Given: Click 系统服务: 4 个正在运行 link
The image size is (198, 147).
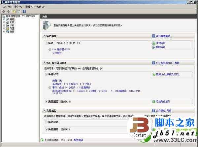Looking at the screenshot, I should pyautogui.click(x=72, y=84).
